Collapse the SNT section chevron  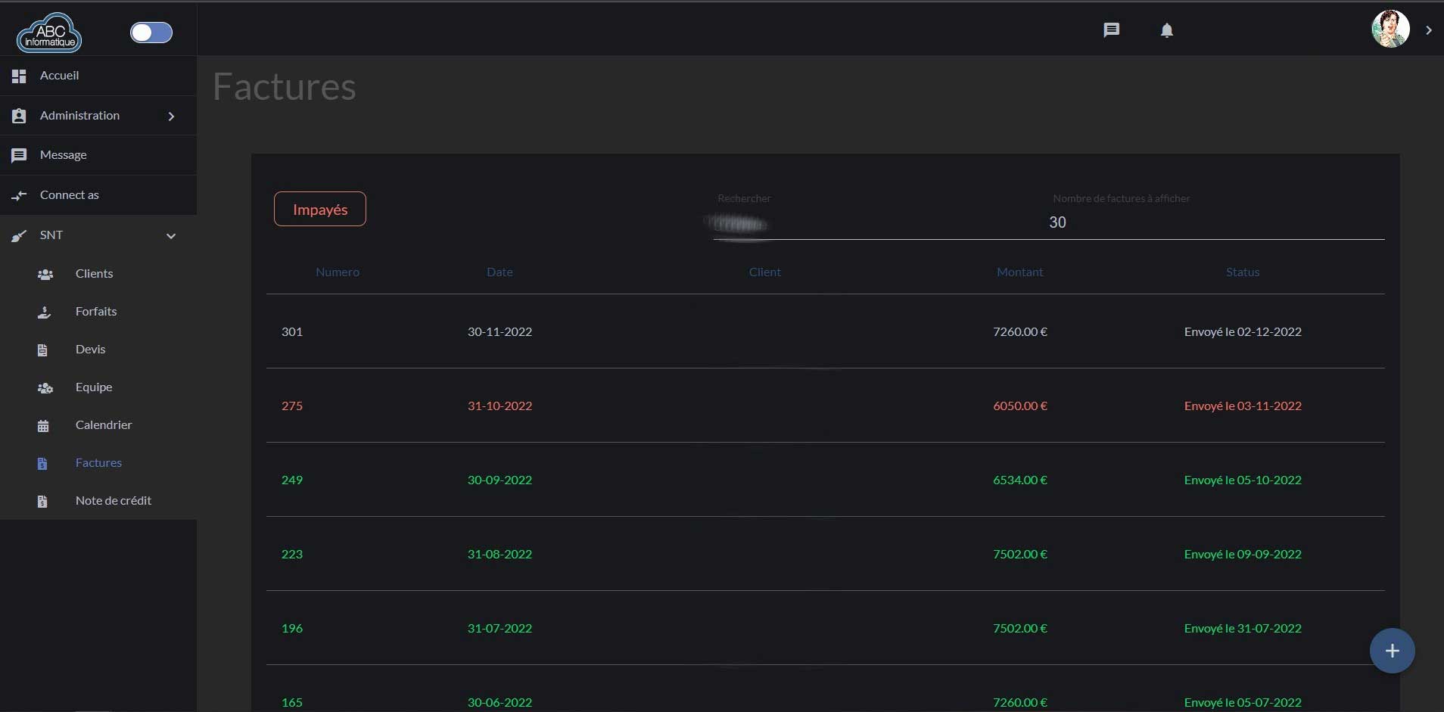171,235
